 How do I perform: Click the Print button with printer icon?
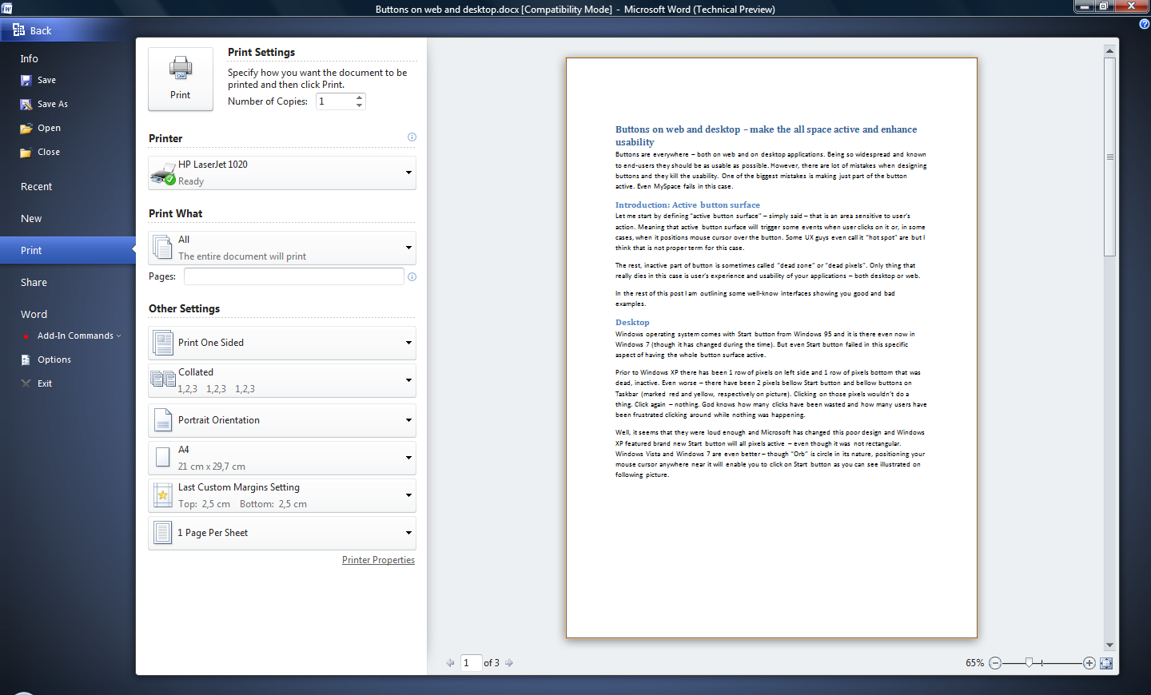tap(181, 78)
